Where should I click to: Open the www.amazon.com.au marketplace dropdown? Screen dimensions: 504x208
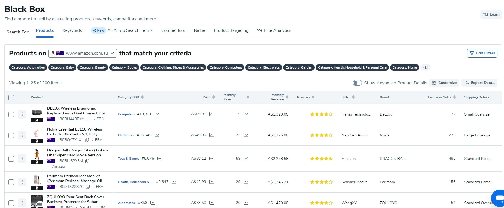[83, 53]
